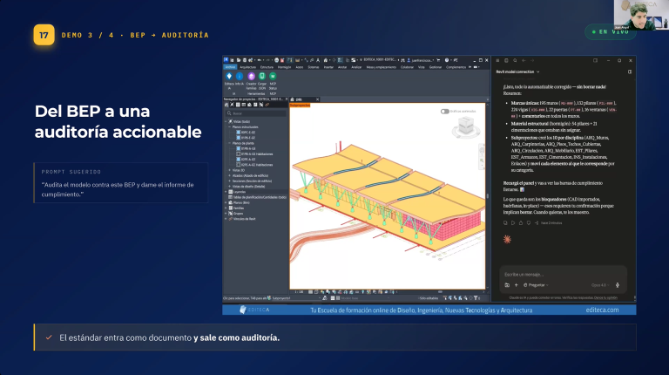Launch the Creador familias tool
Image resolution: width=669 pixels, height=375 pixels.
click(251, 79)
